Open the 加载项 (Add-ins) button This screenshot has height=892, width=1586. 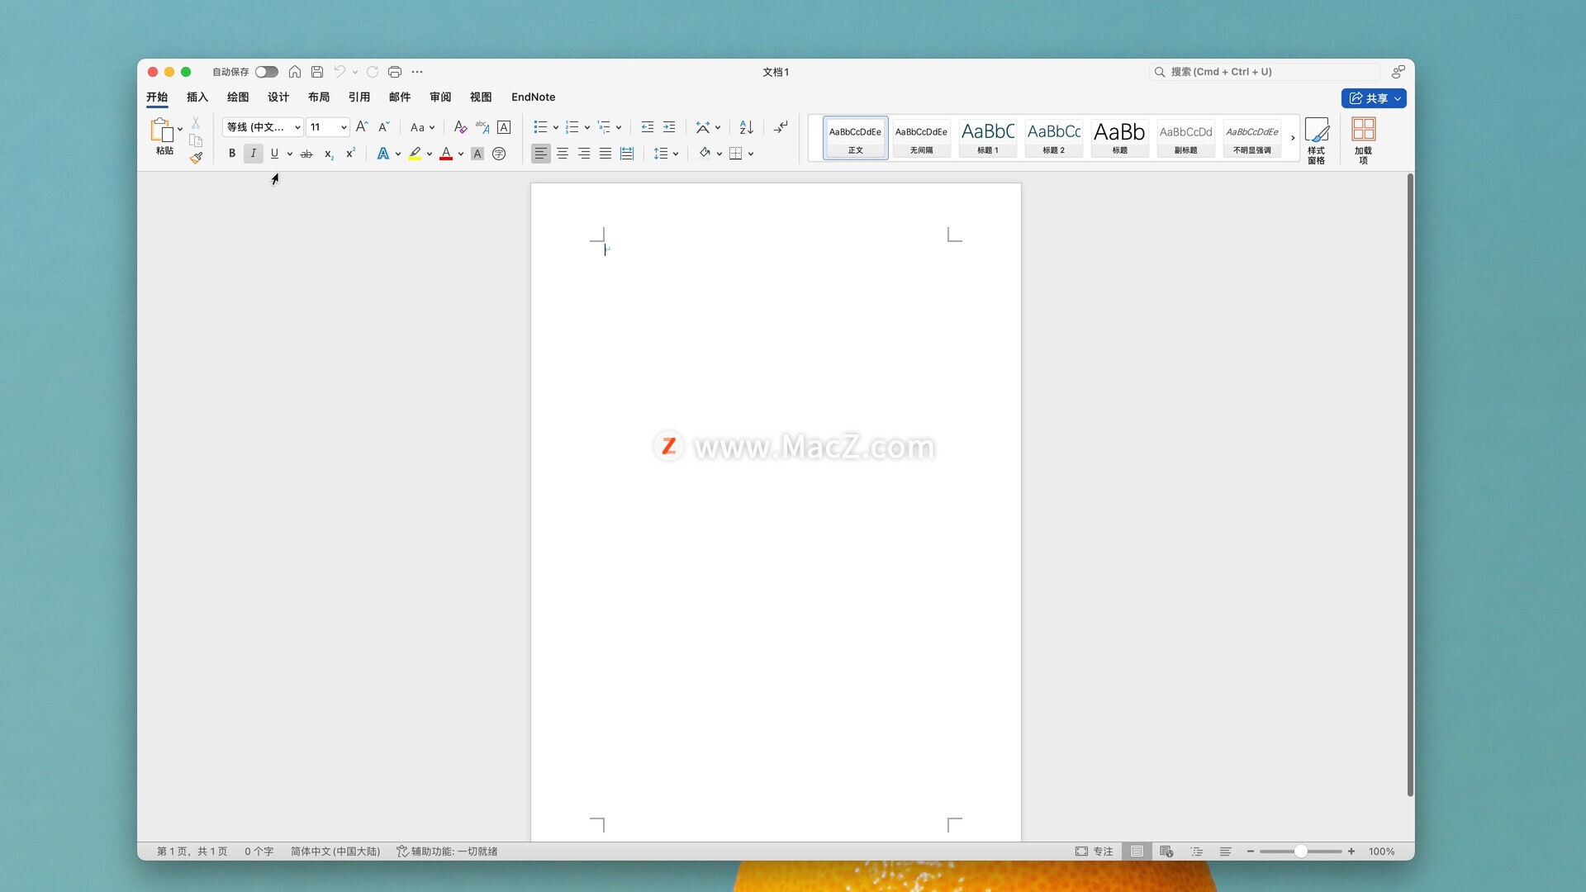pos(1363,140)
